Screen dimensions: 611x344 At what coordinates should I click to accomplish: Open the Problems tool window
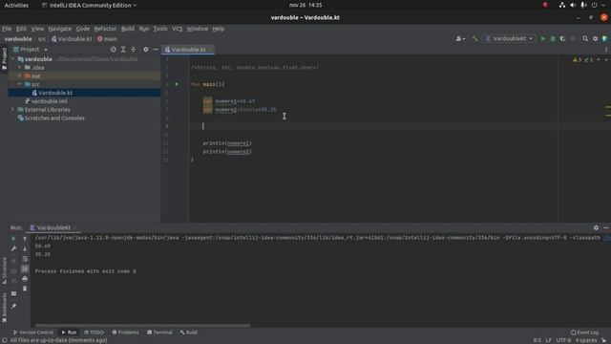pyautogui.click(x=125, y=333)
